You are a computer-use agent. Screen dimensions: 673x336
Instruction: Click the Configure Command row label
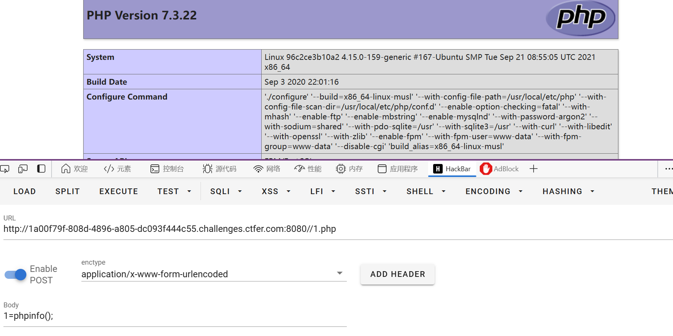pos(127,97)
